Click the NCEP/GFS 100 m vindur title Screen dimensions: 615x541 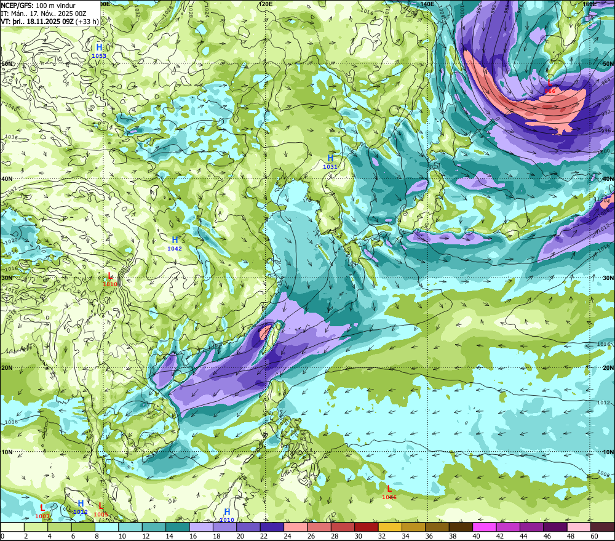(x=38, y=6)
